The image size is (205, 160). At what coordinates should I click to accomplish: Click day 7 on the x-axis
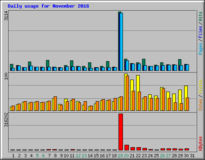(x=49, y=156)
